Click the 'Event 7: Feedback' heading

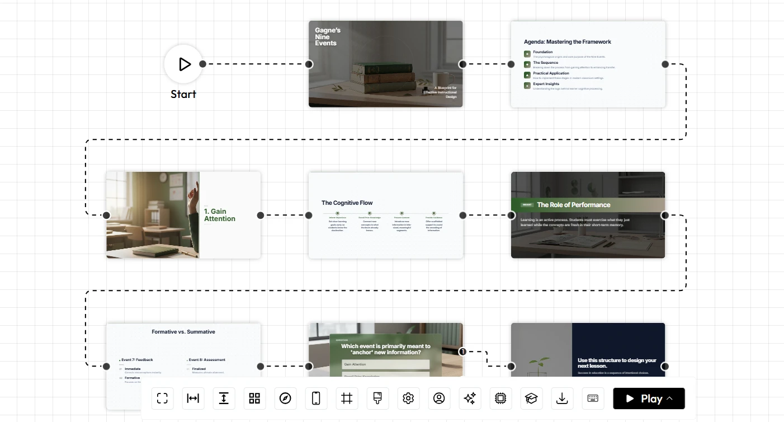click(137, 360)
